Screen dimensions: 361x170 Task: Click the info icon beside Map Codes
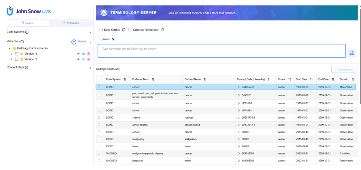tap(124, 30)
